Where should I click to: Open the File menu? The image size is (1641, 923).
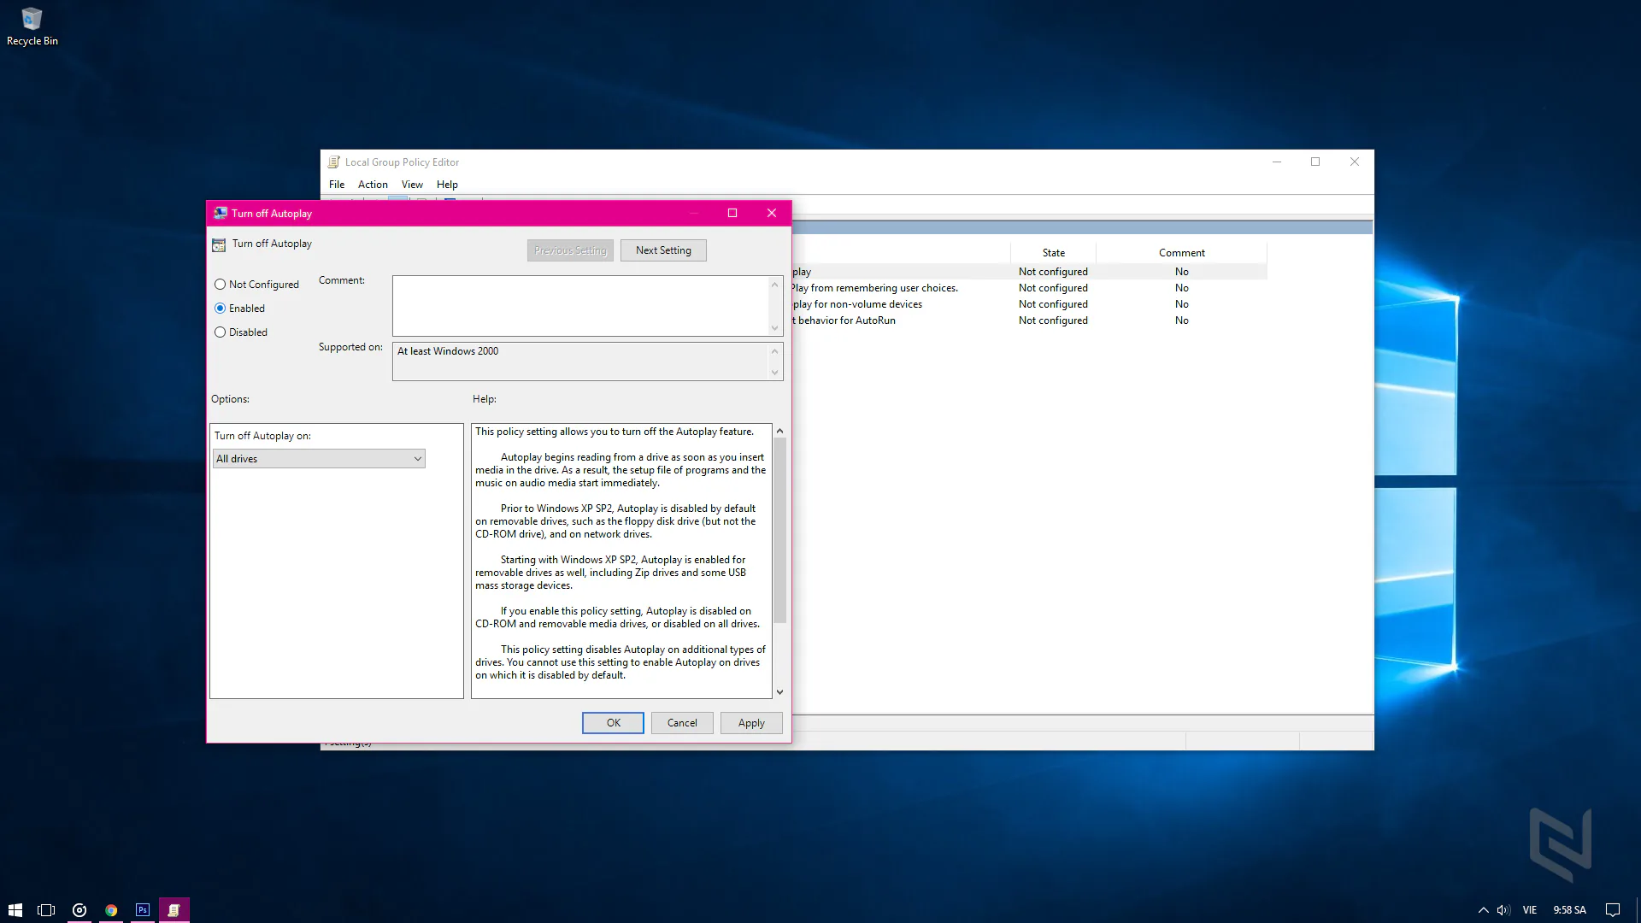tap(337, 185)
